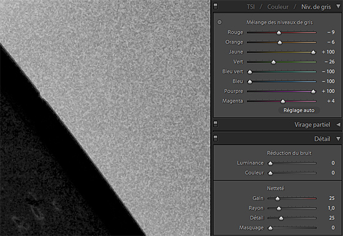Click the Réglage auto button
343x236 pixels.
299,110
